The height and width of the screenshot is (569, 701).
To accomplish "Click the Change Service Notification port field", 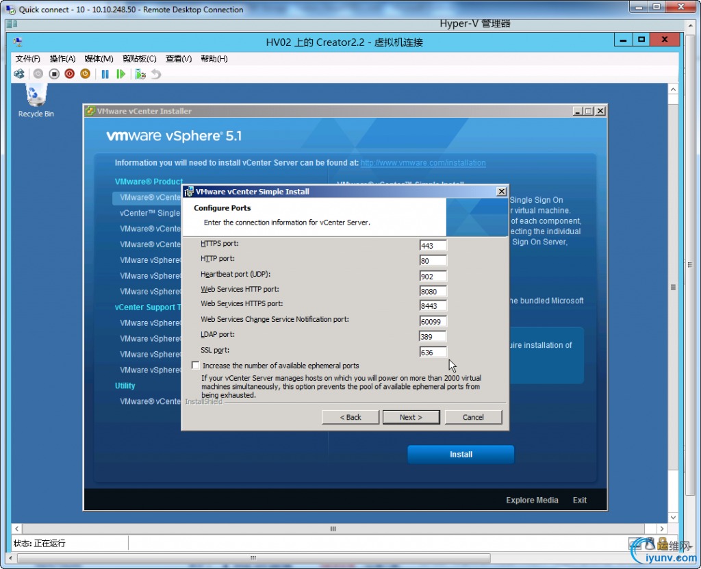I will click(433, 321).
